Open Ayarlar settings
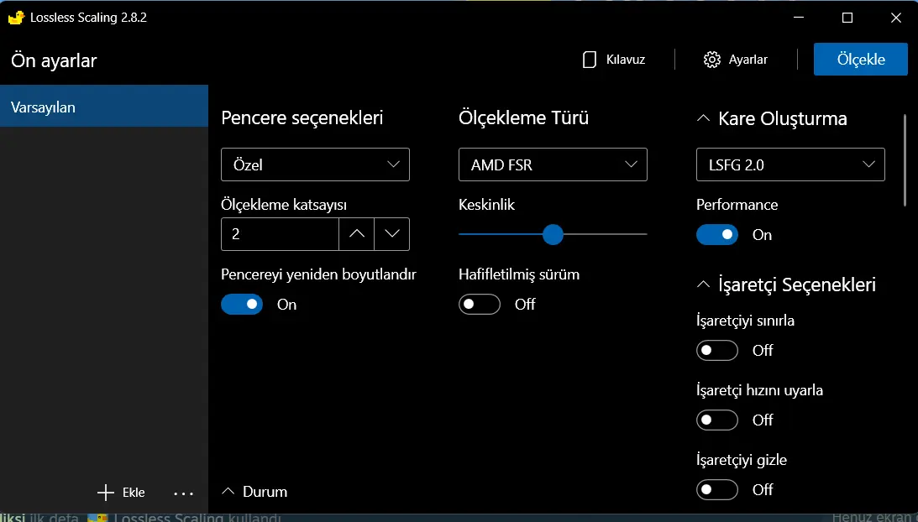Image resolution: width=918 pixels, height=522 pixels. (x=736, y=59)
